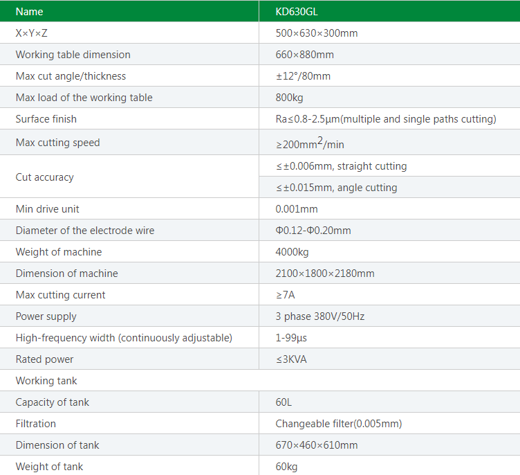Click '≤±0.015mm, angle cutting' value
This screenshot has height=475, width=520.
[x=336, y=188]
